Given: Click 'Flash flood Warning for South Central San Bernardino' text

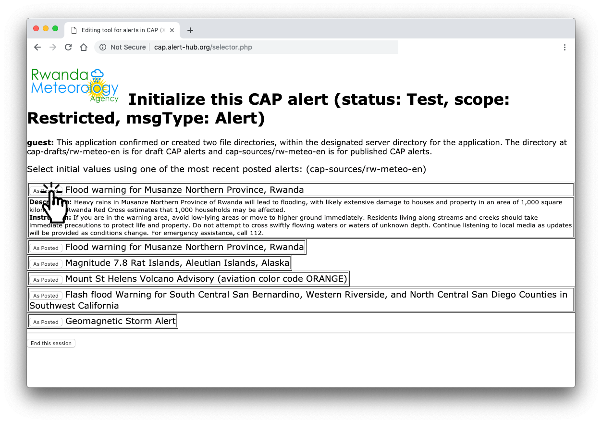Looking at the screenshot, I should (298, 300).
